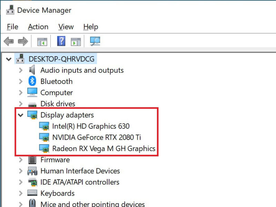The image size is (276, 207).
Task: Click the Bluetooth device icon
Action: tap(32, 81)
